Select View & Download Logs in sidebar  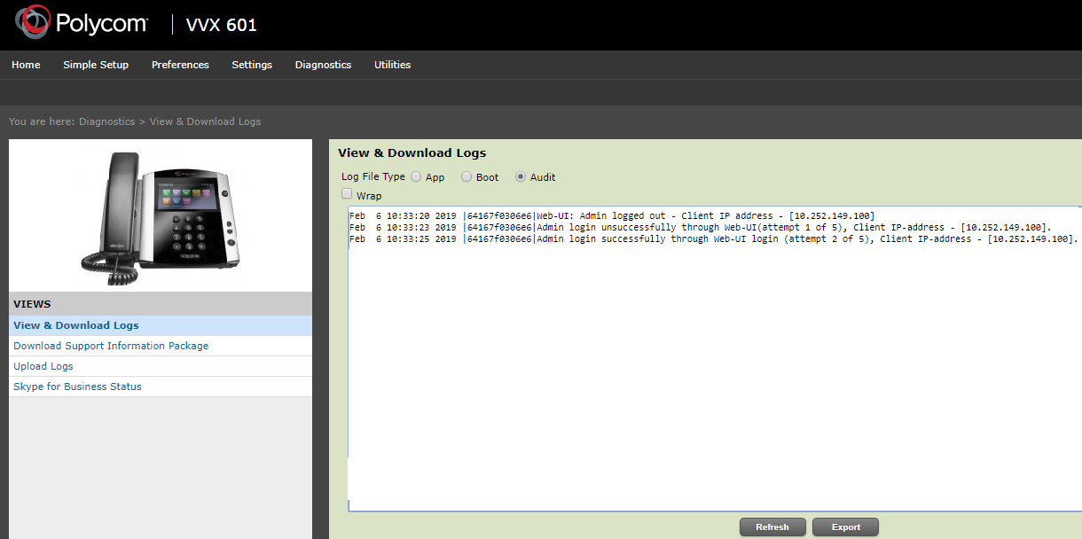[75, 324]
